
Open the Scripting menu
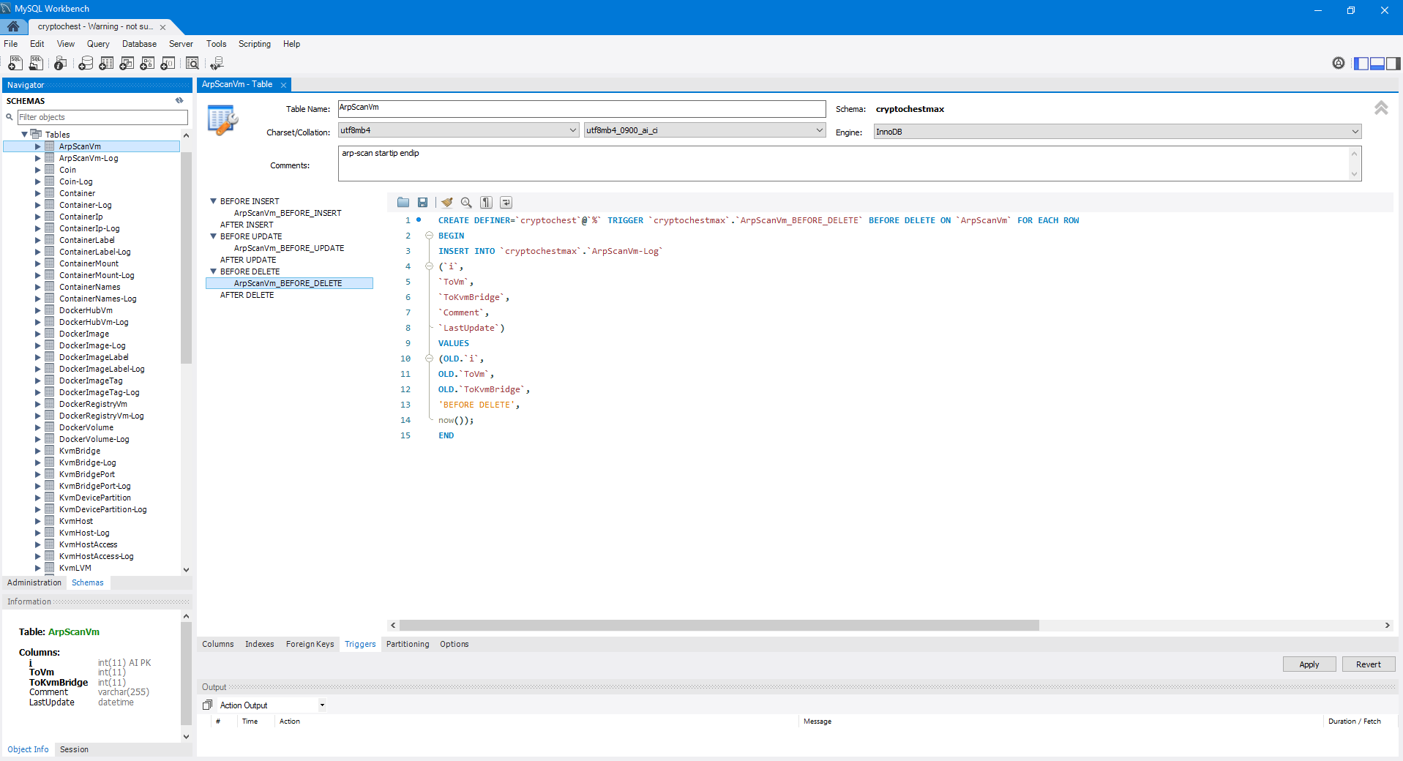tap(254, 44)
